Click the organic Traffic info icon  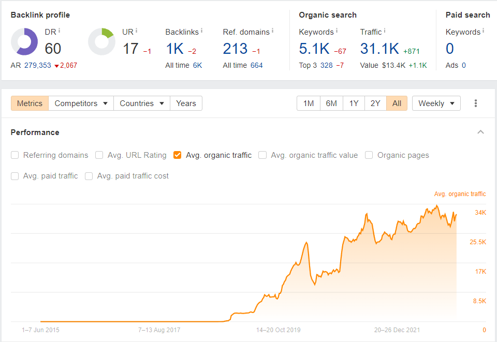[x=385, y=31]
